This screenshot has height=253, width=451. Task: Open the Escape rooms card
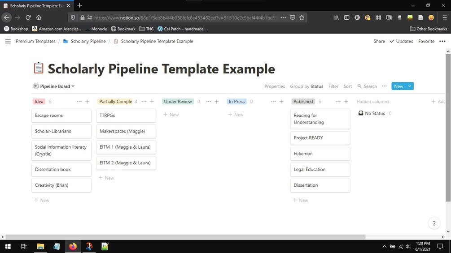(x=61, y=116)
